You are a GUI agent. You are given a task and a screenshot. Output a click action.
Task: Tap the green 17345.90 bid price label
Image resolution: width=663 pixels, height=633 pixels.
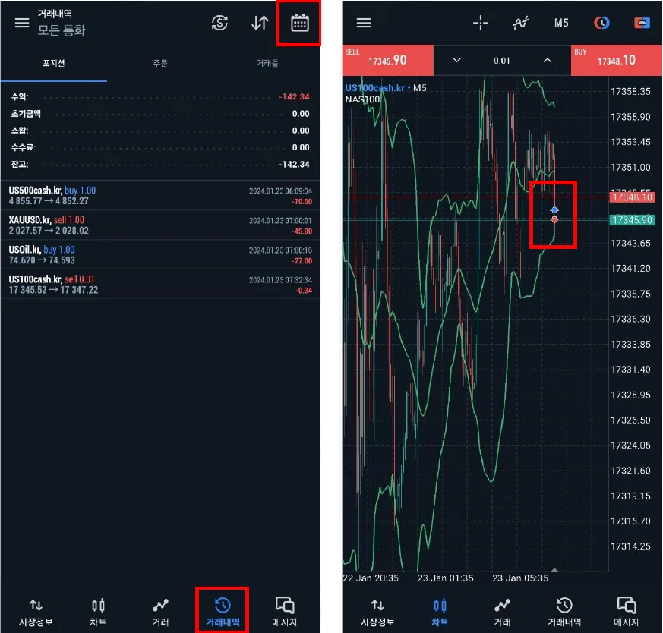632,220
